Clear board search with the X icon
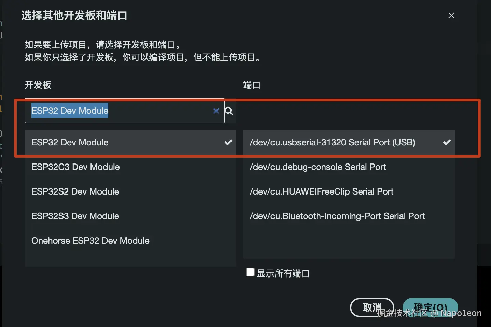Screen dimensions: 491x327 click(216, 111)
